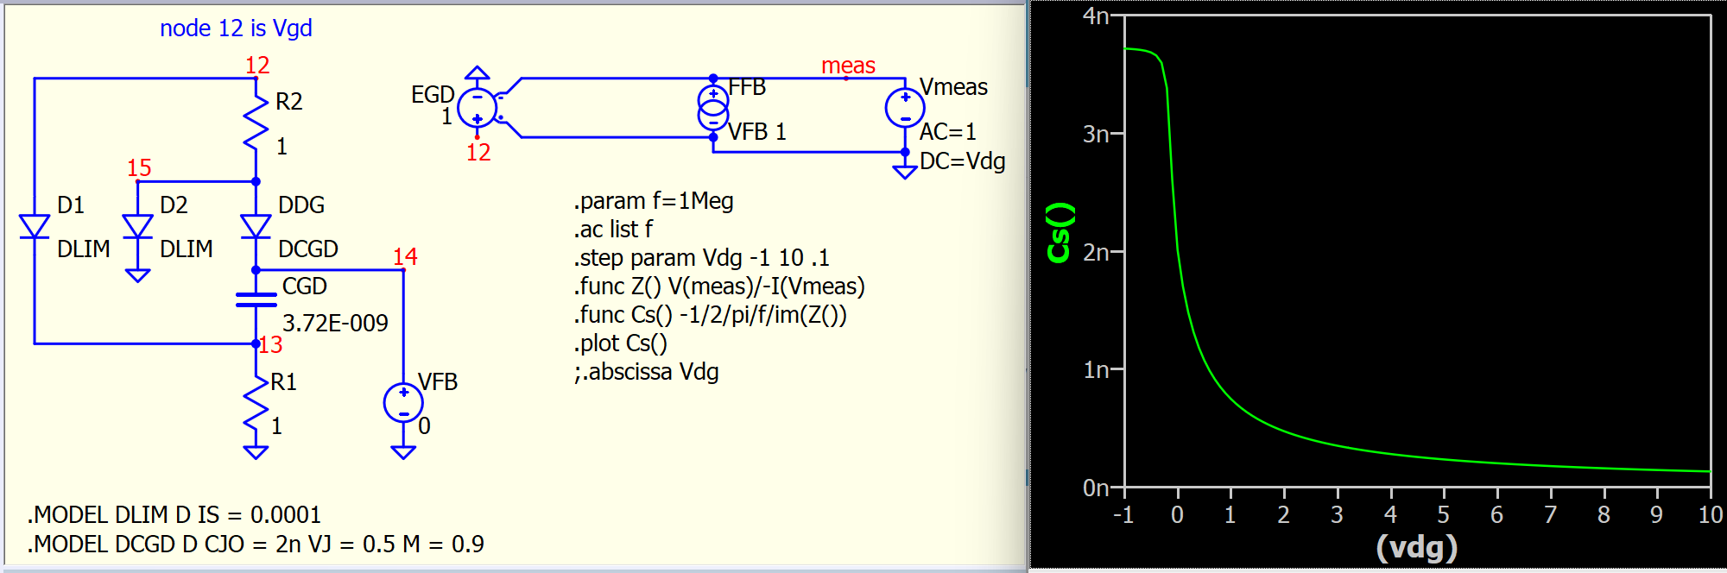Select the Vmeas voltage source symbol
The width and height of the screenshot is (1727, 573).
pyautogui.click(x=905, y=108)
